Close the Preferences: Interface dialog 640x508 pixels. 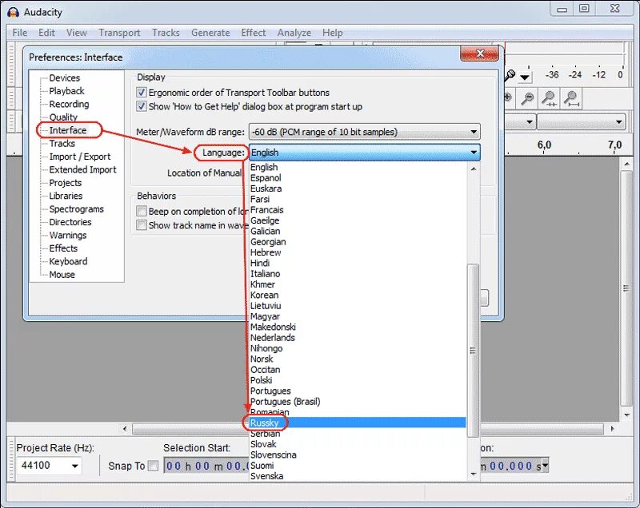pos(479,54)
